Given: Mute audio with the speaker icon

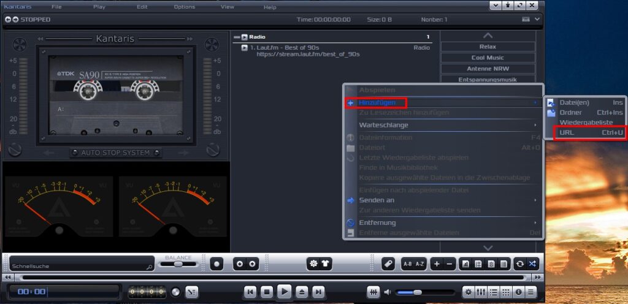Looking at the screenshot, I should click(x=388, y=292).
